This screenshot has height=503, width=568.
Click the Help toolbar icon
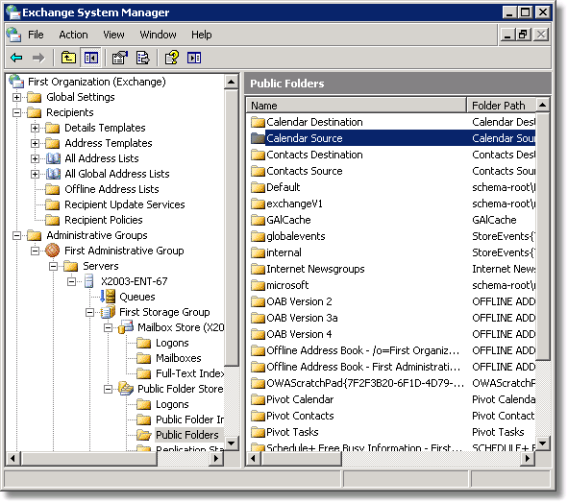click(172, 58)
